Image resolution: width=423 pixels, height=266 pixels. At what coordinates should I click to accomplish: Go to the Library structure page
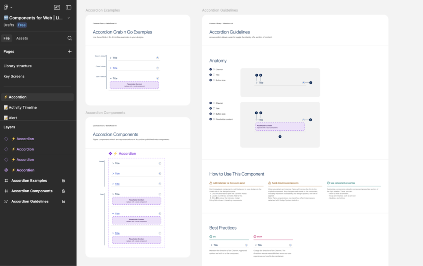(x=17, y=66)
